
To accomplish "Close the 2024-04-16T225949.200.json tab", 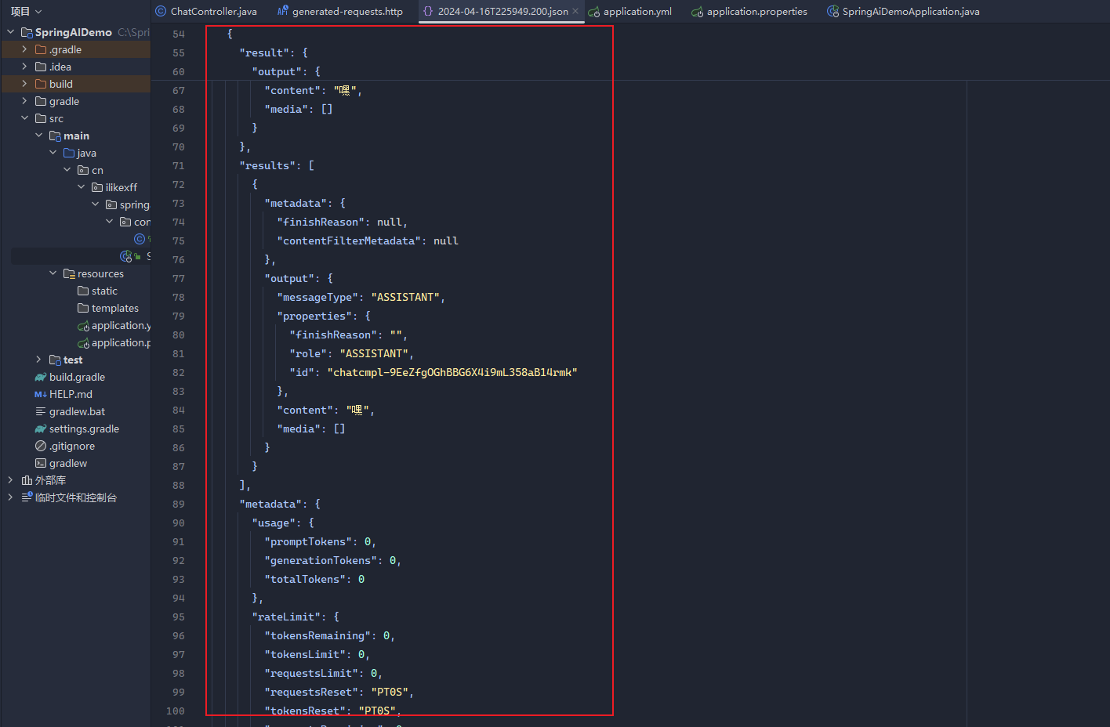I will click(575, 12).
